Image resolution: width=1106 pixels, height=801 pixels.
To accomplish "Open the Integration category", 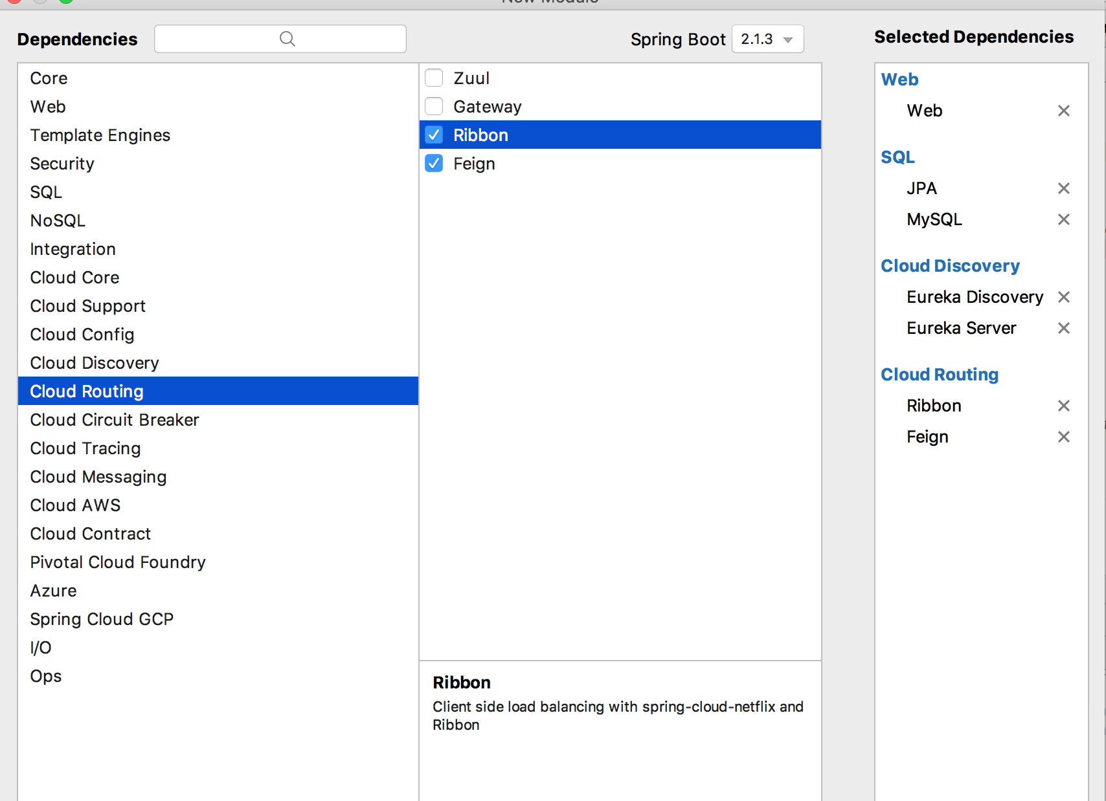I will click(x=218, y=248).
